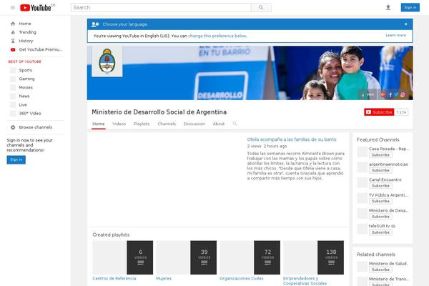Screen dimensions: 429x286
Task: Open Twitter icon on channel banner
Action: click(x=396, y=94)
